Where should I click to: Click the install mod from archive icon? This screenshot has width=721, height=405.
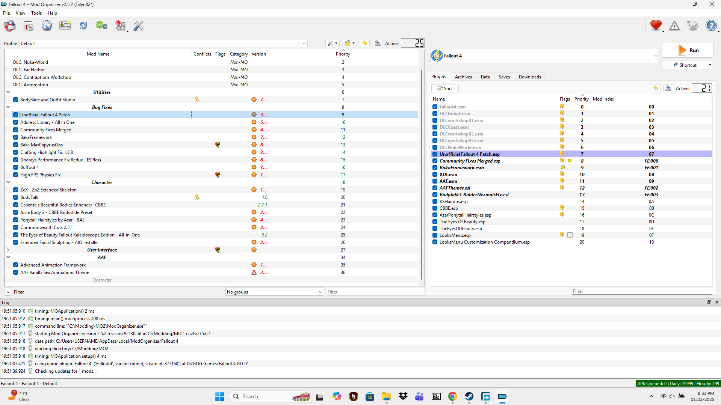[29, 26]
